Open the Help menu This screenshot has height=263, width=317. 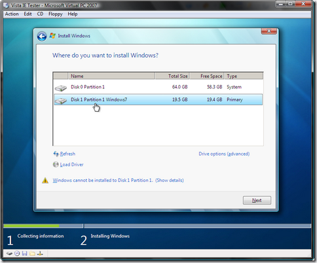point(73,14)
